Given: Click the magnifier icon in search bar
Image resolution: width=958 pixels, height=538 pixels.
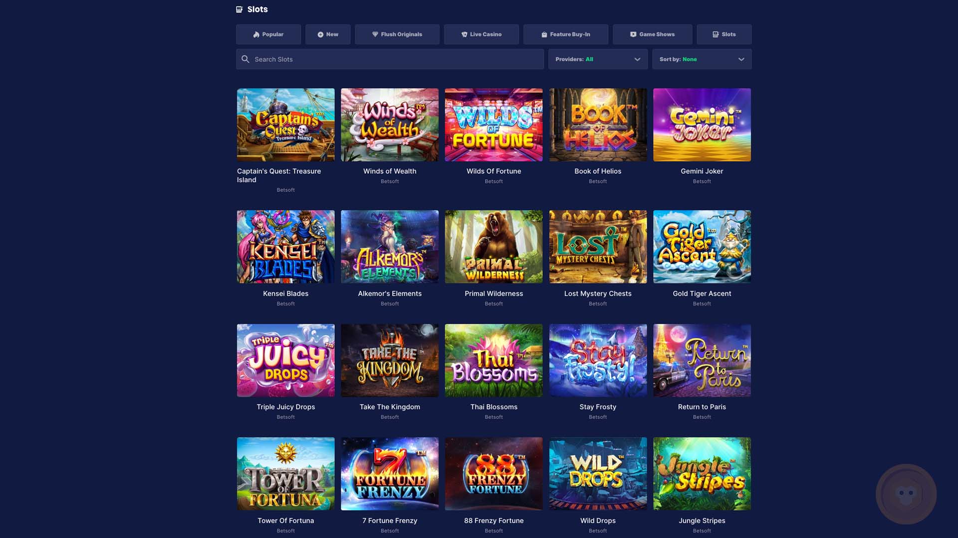Looking at the screenshot, I should (x=245, y=59).
